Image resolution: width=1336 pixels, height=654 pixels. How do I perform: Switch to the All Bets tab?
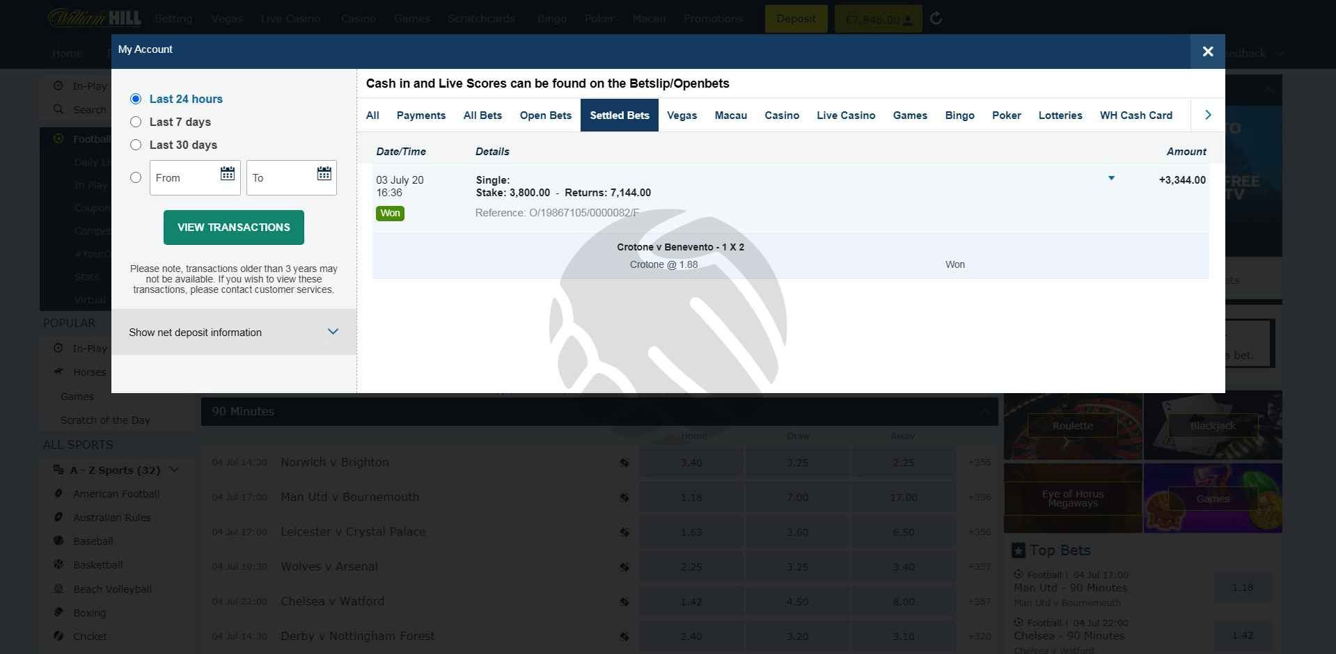point(482,115)
